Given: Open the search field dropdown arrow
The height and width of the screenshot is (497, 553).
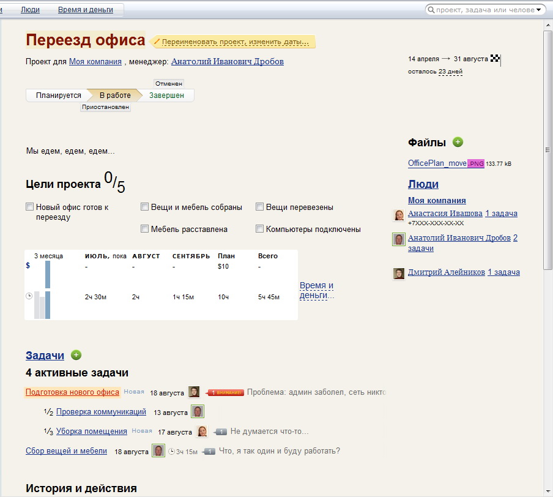Looking at the screenshot, I should tap(538, 10).
